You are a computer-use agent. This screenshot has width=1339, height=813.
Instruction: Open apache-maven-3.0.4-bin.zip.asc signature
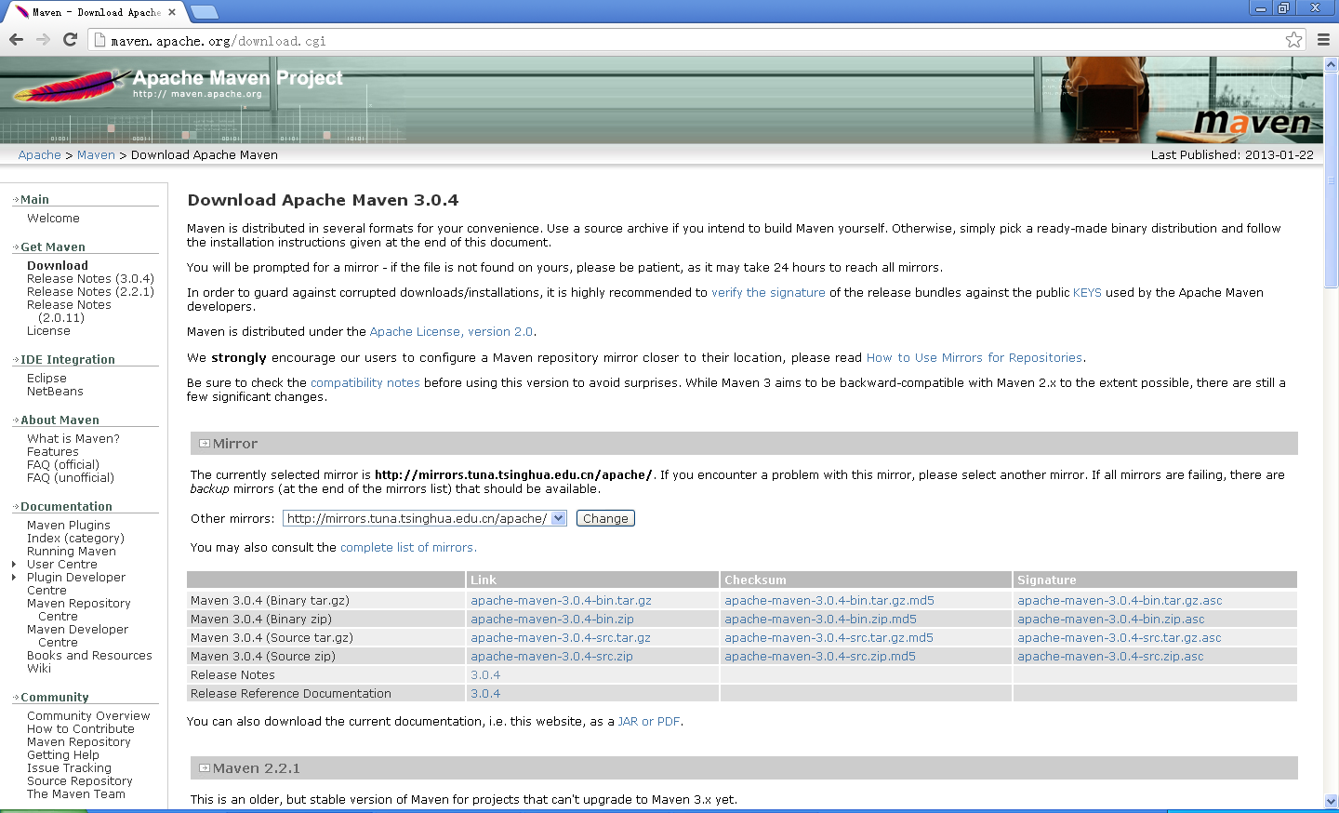1110,620
